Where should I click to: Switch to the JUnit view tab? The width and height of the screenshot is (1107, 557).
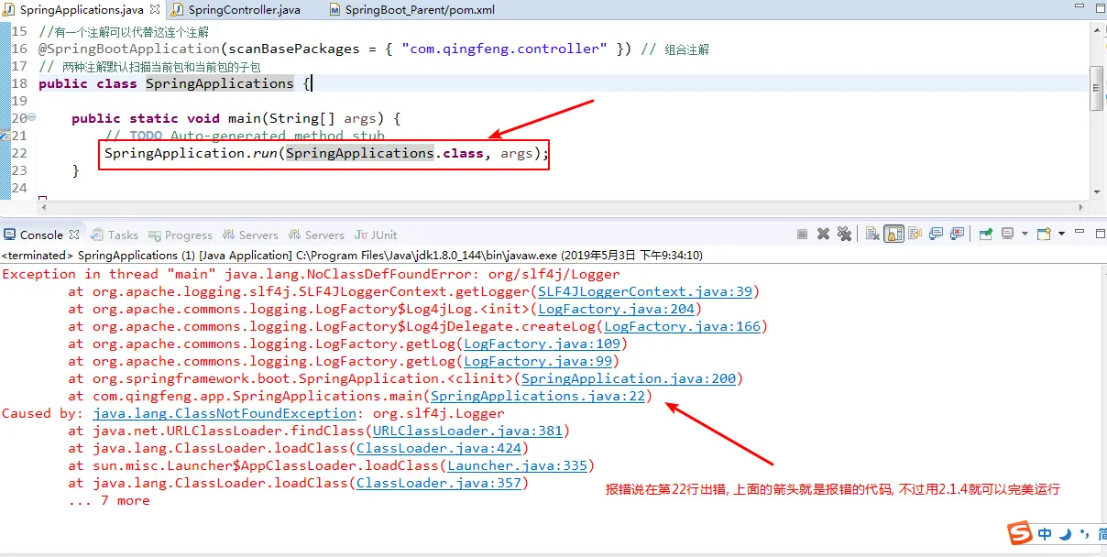[x=377, y=235]
